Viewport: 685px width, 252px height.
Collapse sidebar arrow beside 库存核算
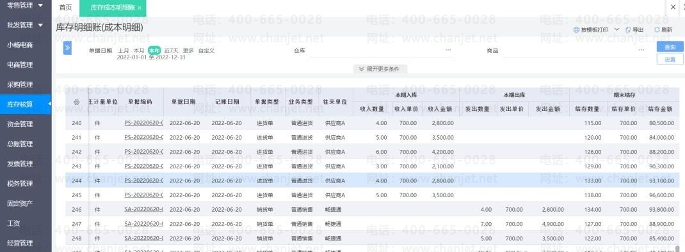tap(49, 104)
